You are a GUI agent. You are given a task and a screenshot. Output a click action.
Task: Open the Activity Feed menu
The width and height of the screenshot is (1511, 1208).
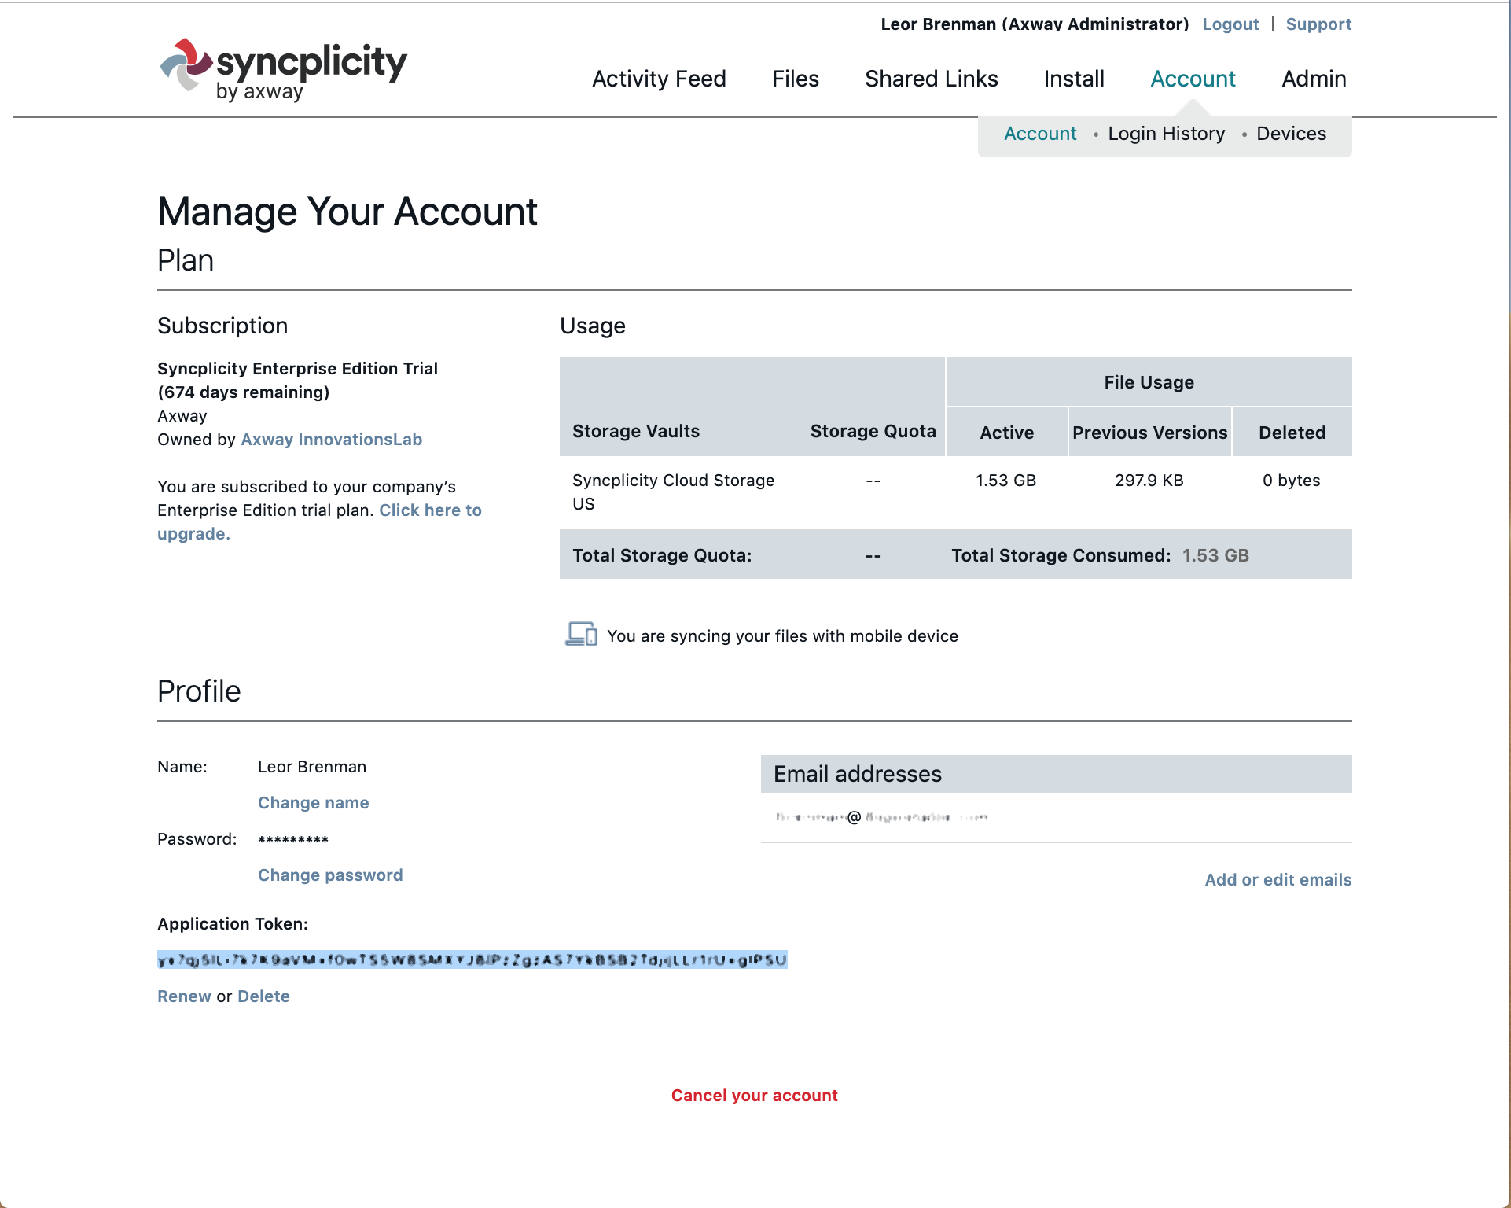click(x=659, y=79)
